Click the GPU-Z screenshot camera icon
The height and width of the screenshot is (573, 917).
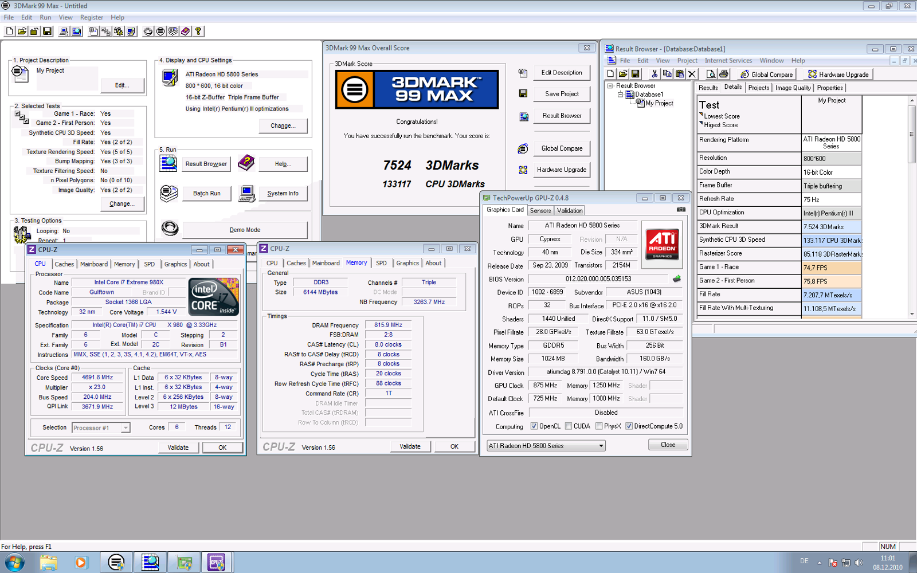[x=680, y=210]
